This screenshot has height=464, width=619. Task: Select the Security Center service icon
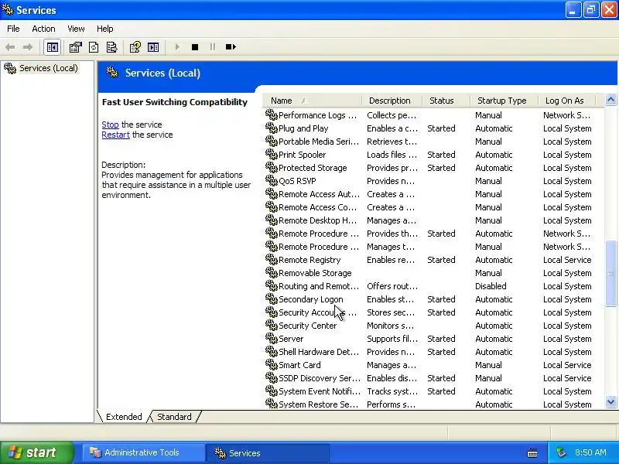coord(272,325)
